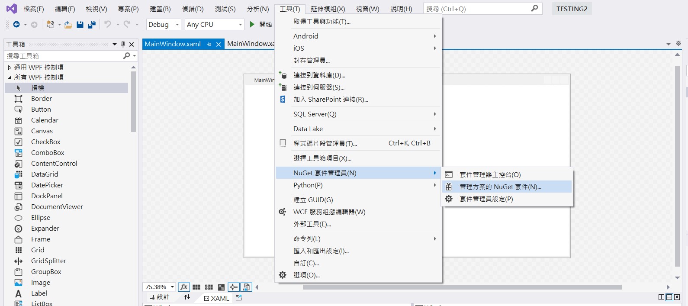Pin the 工具箱 panel with pushpin icon
Image resolution: width=688 pixels, height=306 pixels.
pos(123,44)
